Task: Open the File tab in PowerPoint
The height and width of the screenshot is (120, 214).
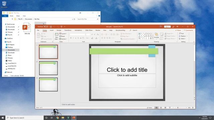Action: [38, 30]
